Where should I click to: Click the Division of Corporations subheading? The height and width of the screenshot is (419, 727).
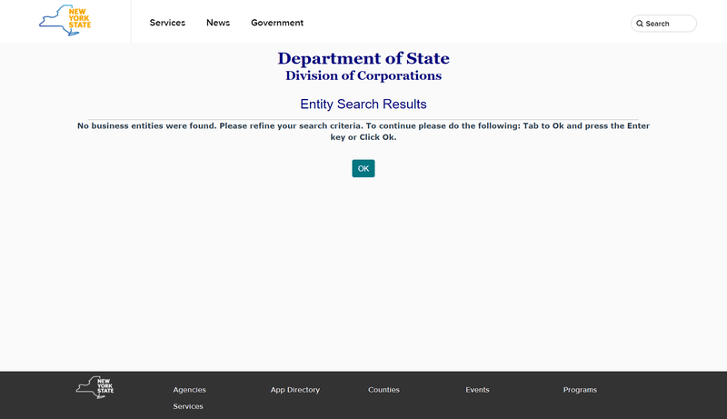tap(363, 76)
